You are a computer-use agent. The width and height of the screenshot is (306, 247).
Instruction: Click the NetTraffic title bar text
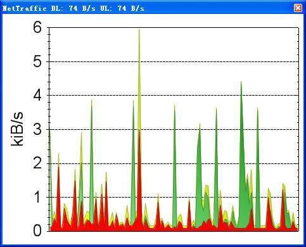point(73,8)
